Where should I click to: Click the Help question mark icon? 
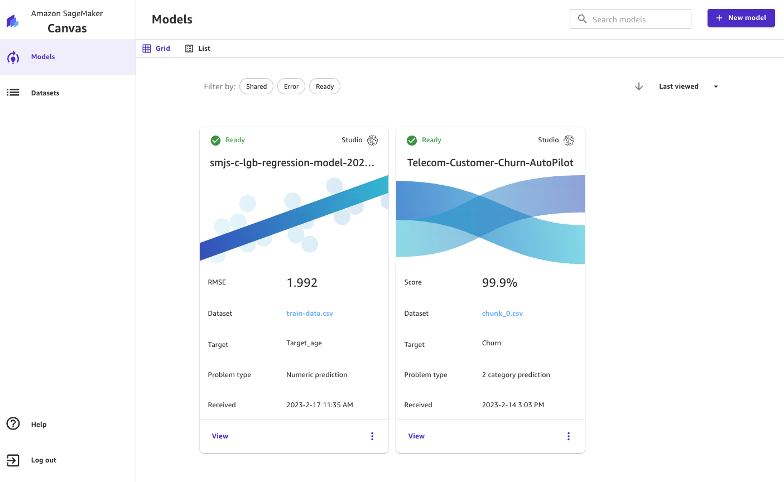click(13, 424)
